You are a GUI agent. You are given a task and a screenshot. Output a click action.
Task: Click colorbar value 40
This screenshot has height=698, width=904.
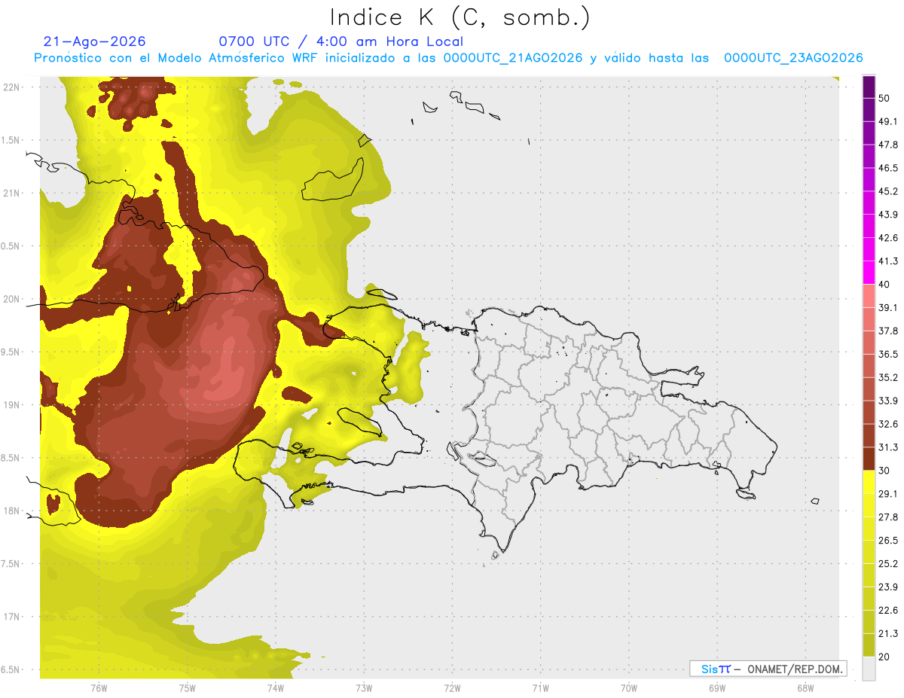(885, 285)
